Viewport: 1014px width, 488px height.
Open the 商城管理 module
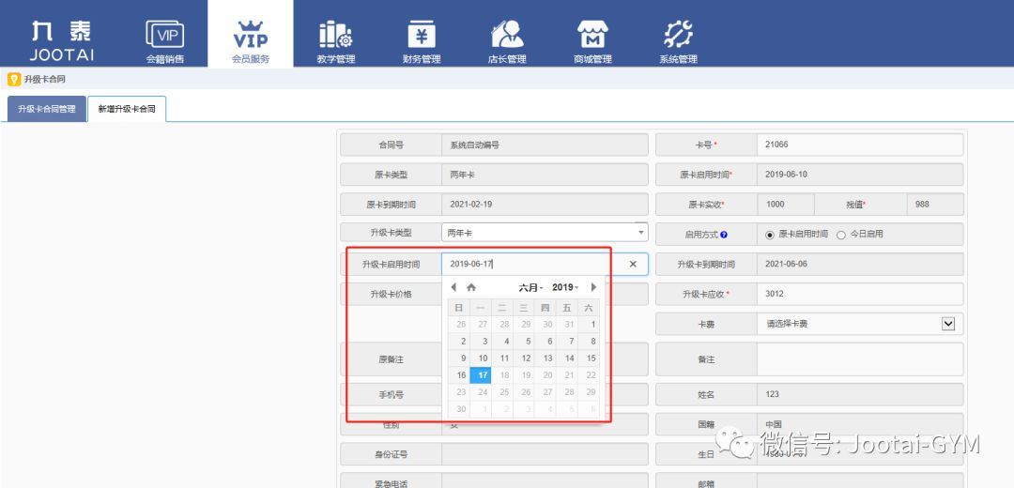592,40
